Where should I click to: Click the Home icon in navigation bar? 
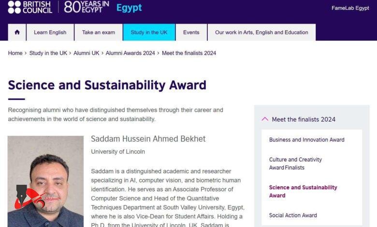tap(17, 32)
